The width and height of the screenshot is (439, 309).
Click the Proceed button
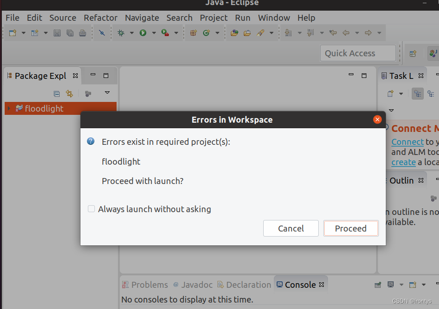351,228
